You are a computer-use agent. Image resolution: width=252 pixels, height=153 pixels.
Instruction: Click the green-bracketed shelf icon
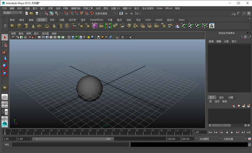point(108,26)
